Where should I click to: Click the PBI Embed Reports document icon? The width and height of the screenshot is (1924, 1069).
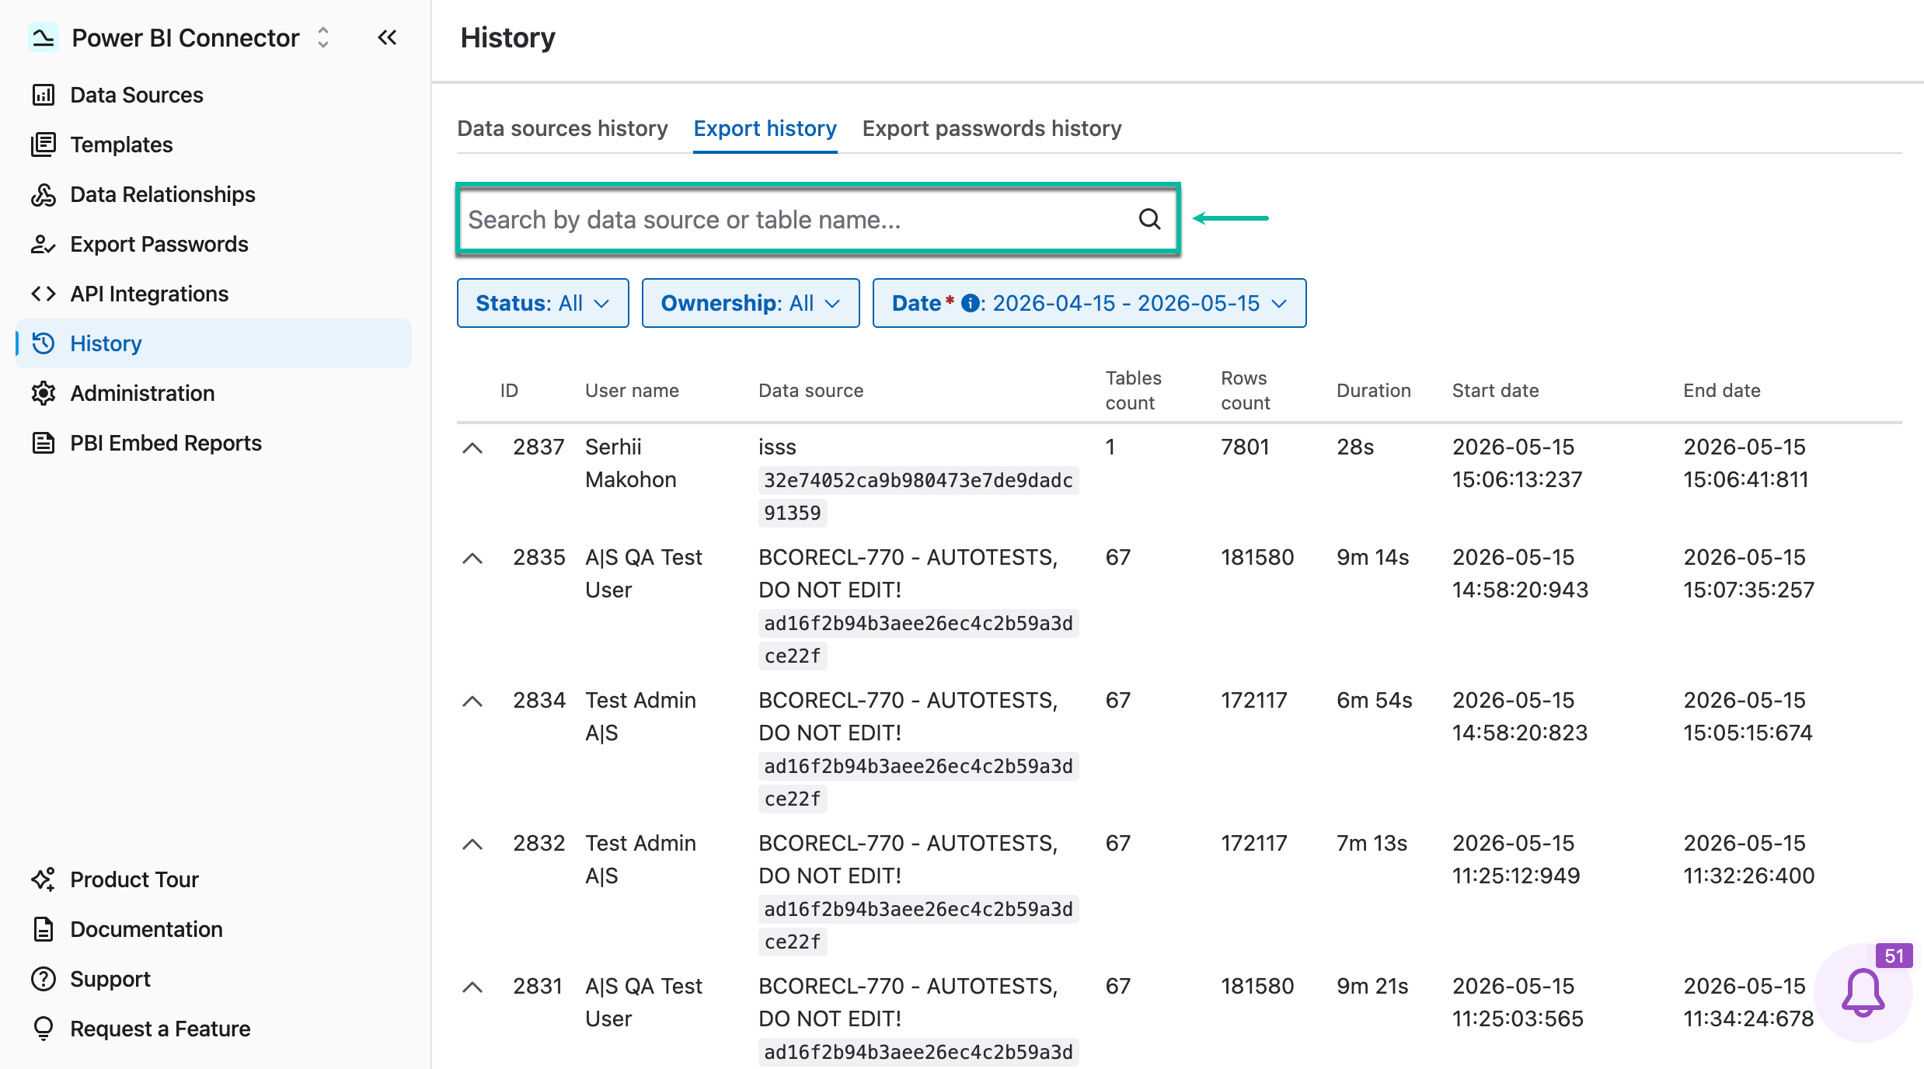tap(44, 443)
